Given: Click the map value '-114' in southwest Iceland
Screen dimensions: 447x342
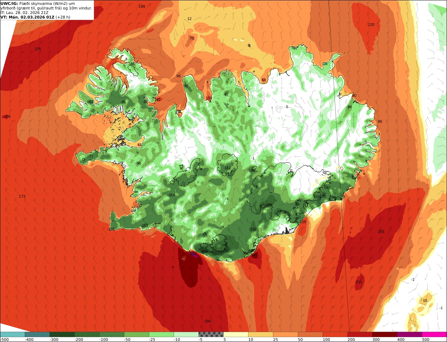Looking at the screenshot, I should 171,195.
